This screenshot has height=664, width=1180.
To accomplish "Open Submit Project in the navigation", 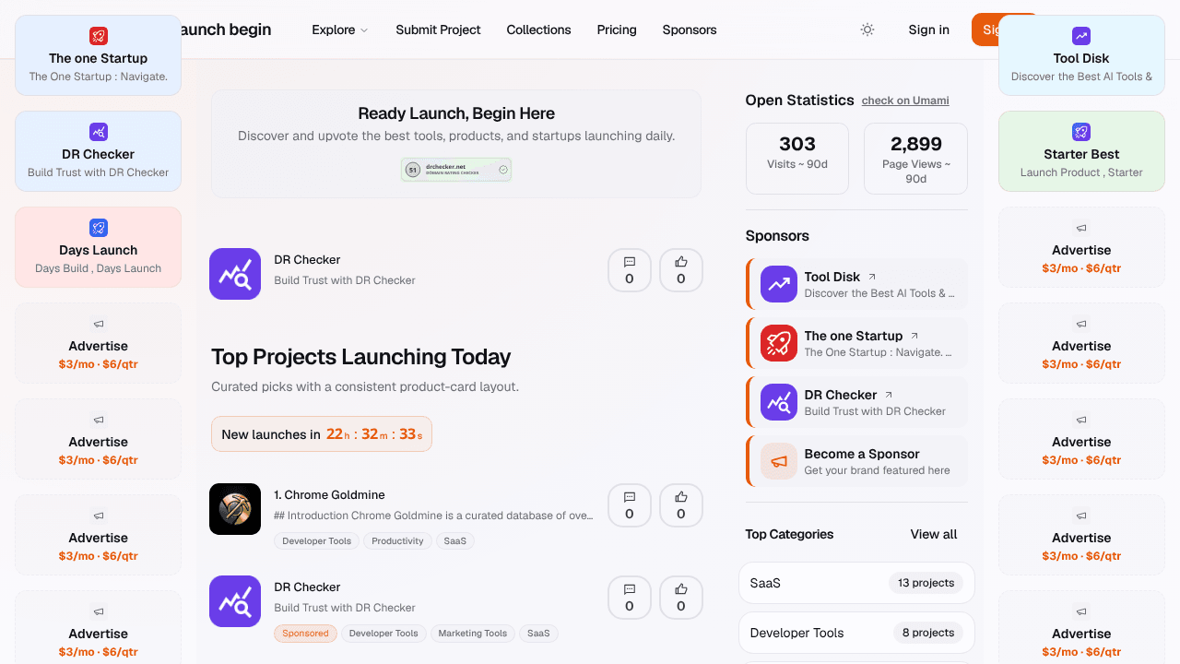I will [x=438, y=30].
